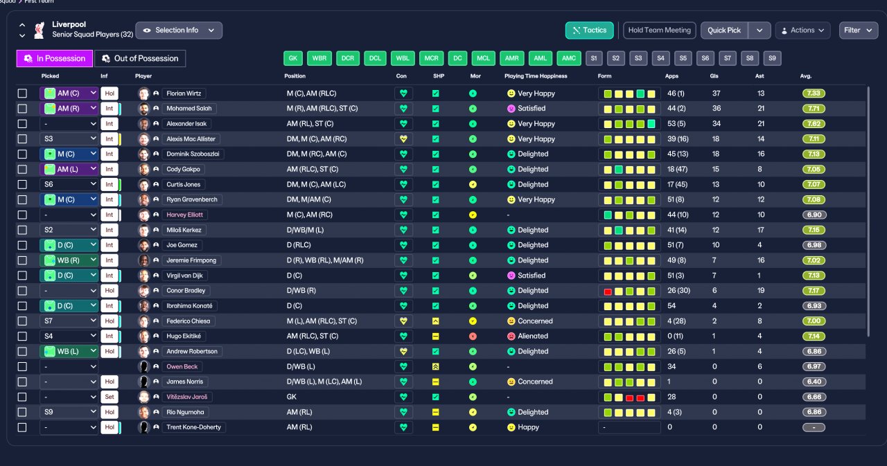Screen dimensions: 887x466
Task: Click the Hold Team Meeting button
Action: tap(659, 30)
